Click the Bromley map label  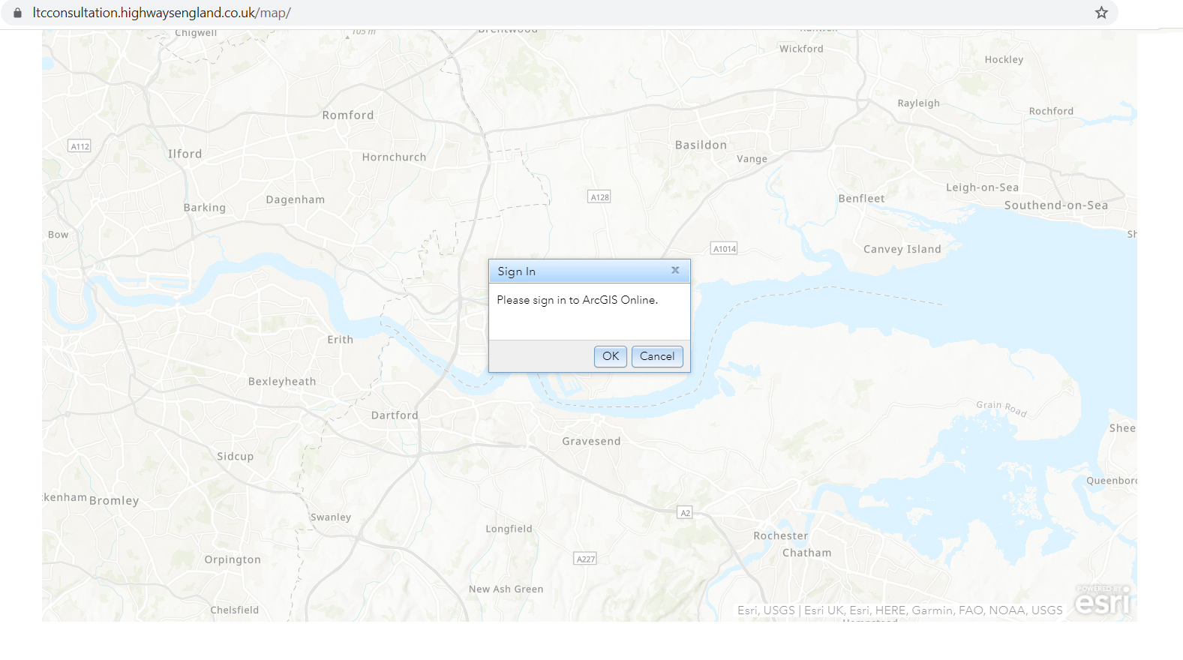click(x=114, y=501)
